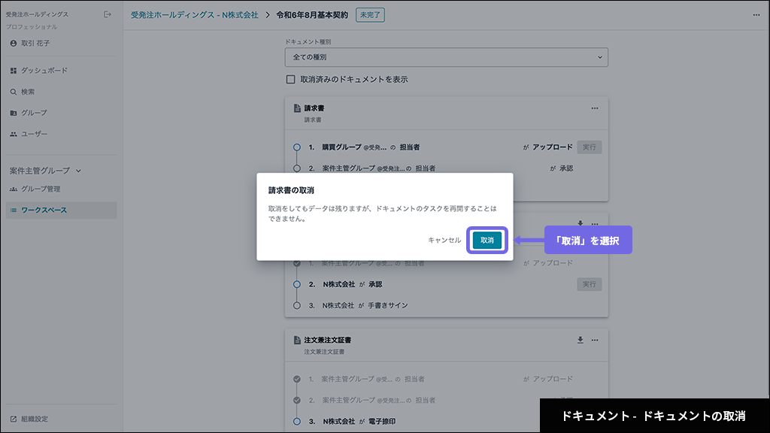
Task: Click the 令和6年8月基本契約 breadcrumb title
Action: pos(312,15)
